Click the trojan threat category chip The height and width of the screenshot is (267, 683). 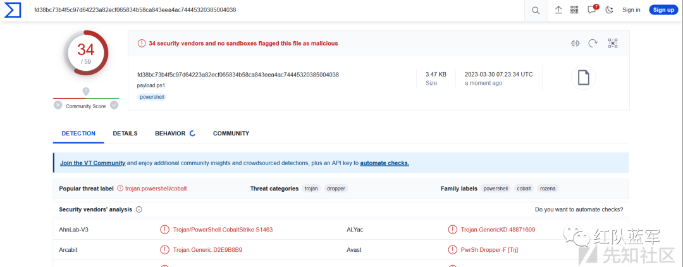pos(311,189)
